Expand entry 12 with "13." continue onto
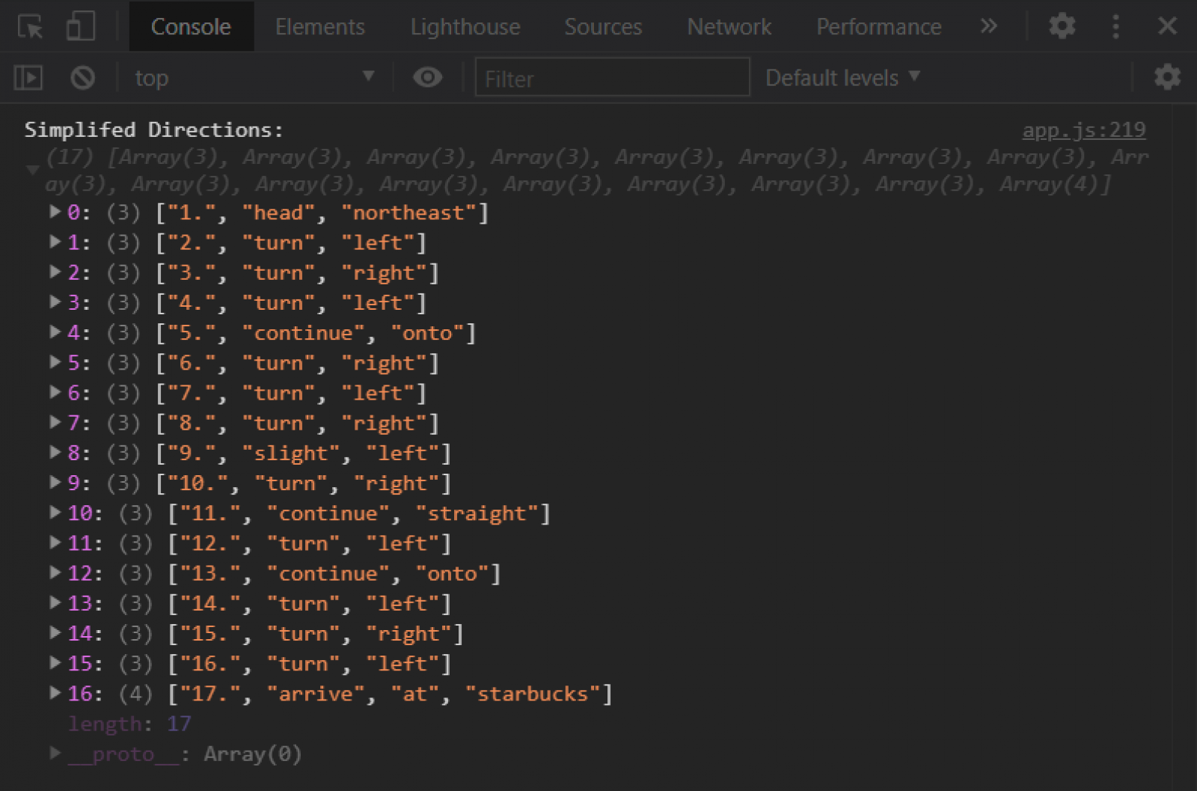 point(55,572)
